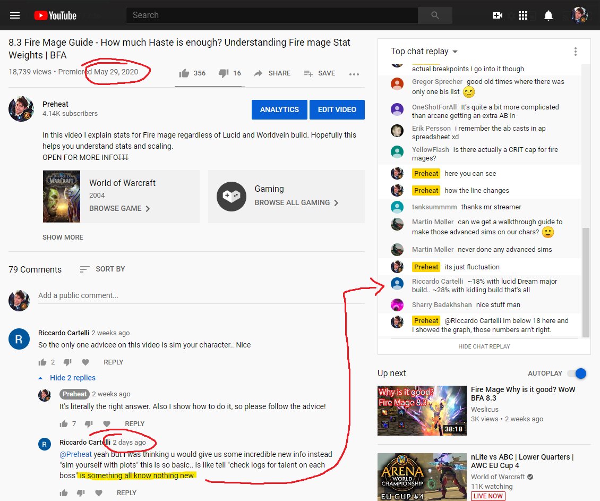The height and width of the screenshot is (501, 600).
Task: Click BROWSE GAME link
Action: point(119,208)
